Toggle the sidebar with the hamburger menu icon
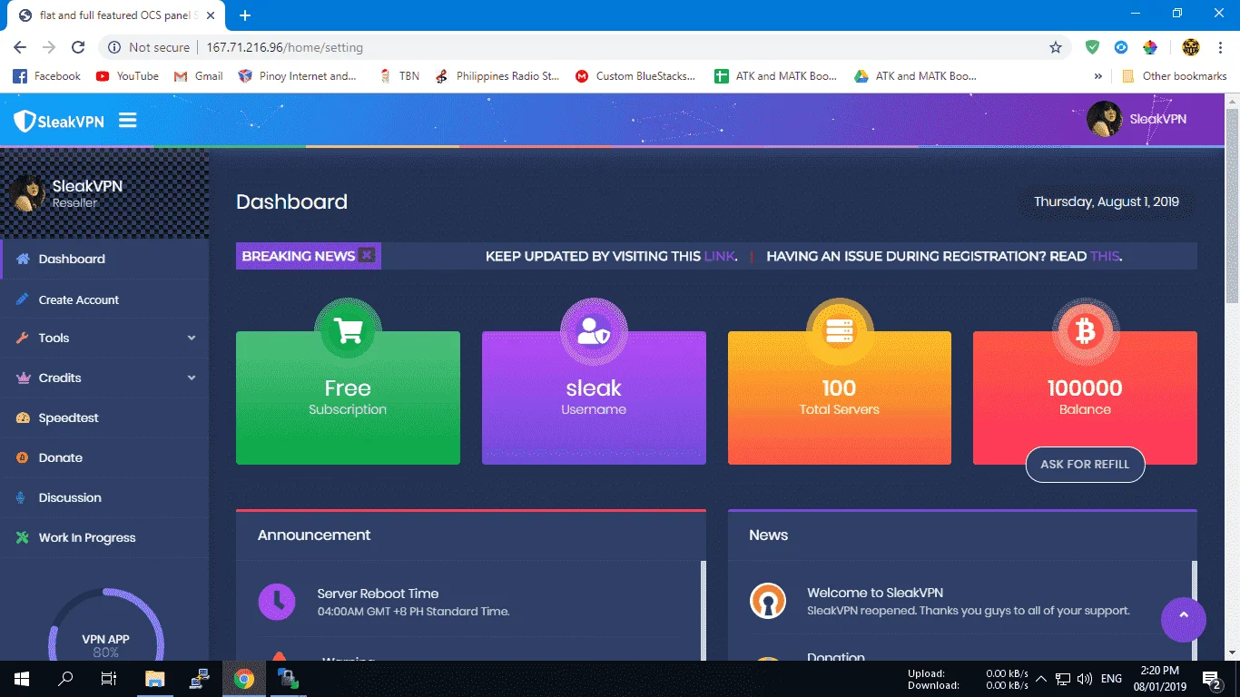This screenshot has height=697, width=1240. click(x=128, y=120)
